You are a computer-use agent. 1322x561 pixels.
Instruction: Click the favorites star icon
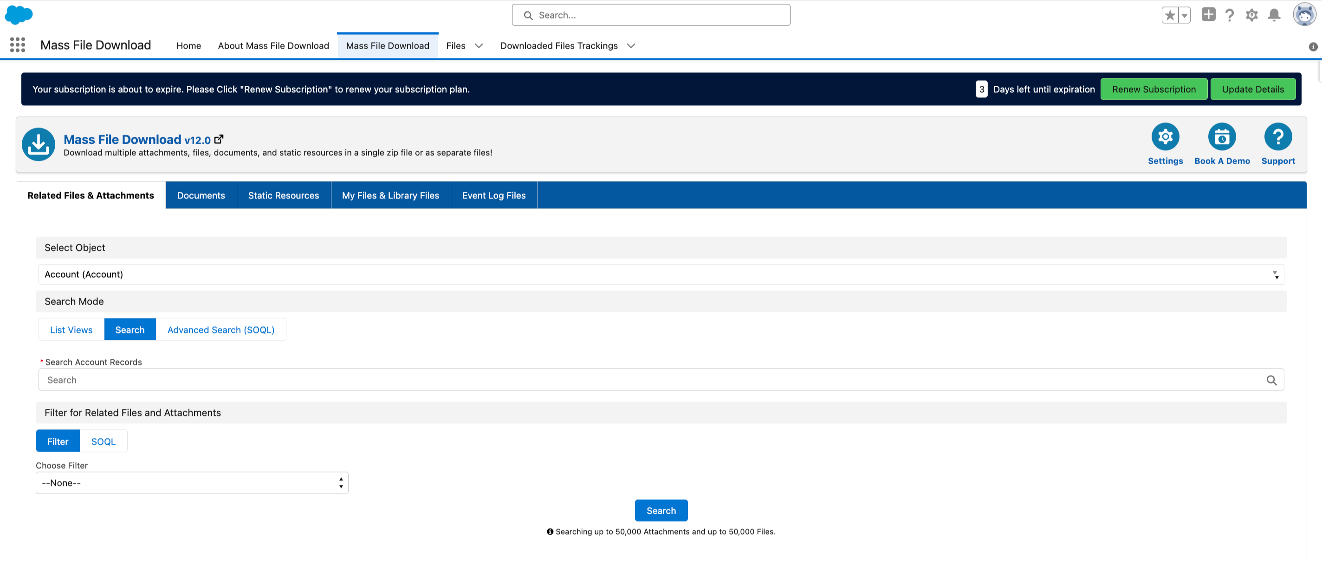pyautogui.click(x=1170, y=15)
